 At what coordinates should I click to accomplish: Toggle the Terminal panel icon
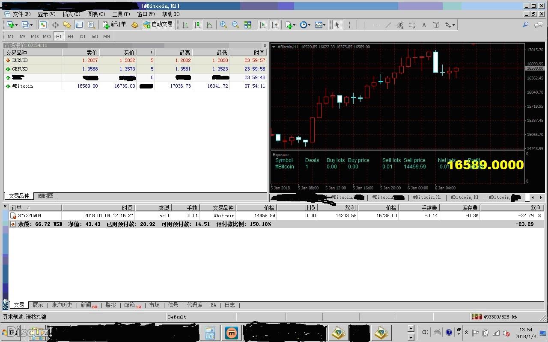[x=79, y=25]
